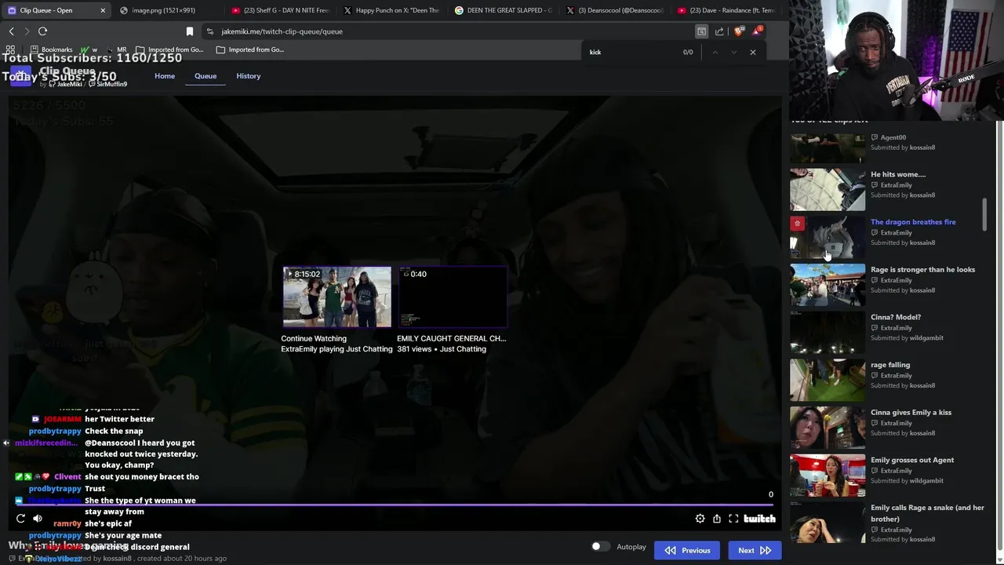Click the EMILY CAUGHT GENERAL clip thumbnail
1004x565 pixels.
point(453,297)
